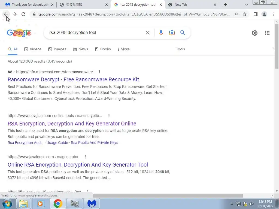Open a new browser tab
Screen dimensions: 279x209
tap(225, 5)
